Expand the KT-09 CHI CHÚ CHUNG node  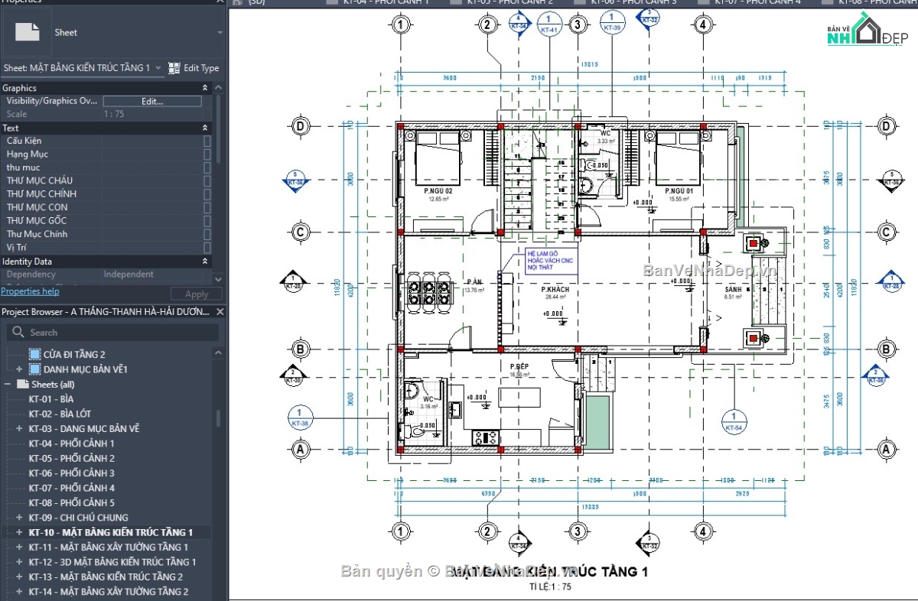click(19, 518)
